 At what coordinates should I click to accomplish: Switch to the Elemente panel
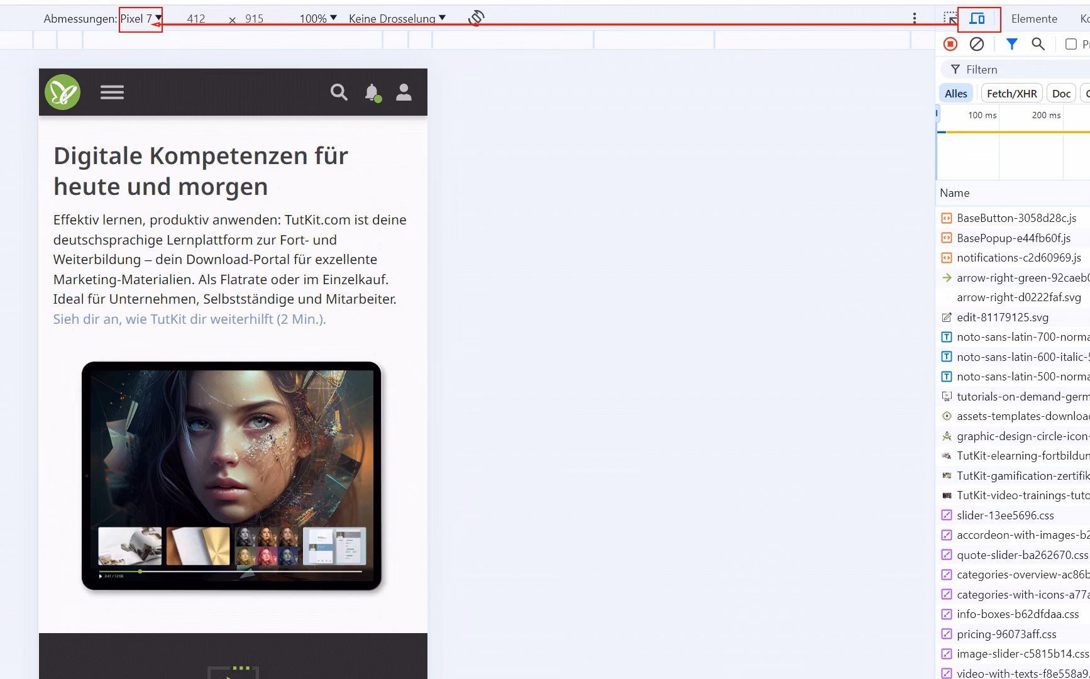(x=1034, y=18)
